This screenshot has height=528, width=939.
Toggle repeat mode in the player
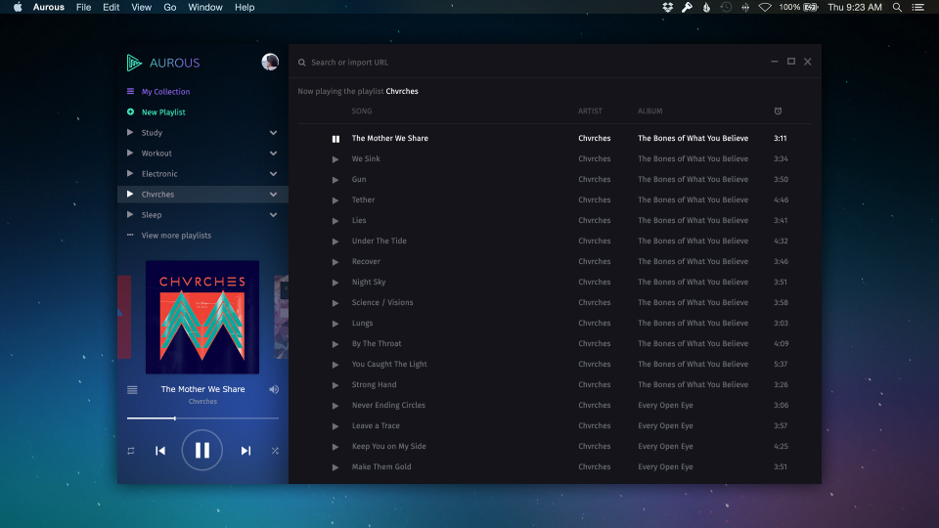pos(130,451)
